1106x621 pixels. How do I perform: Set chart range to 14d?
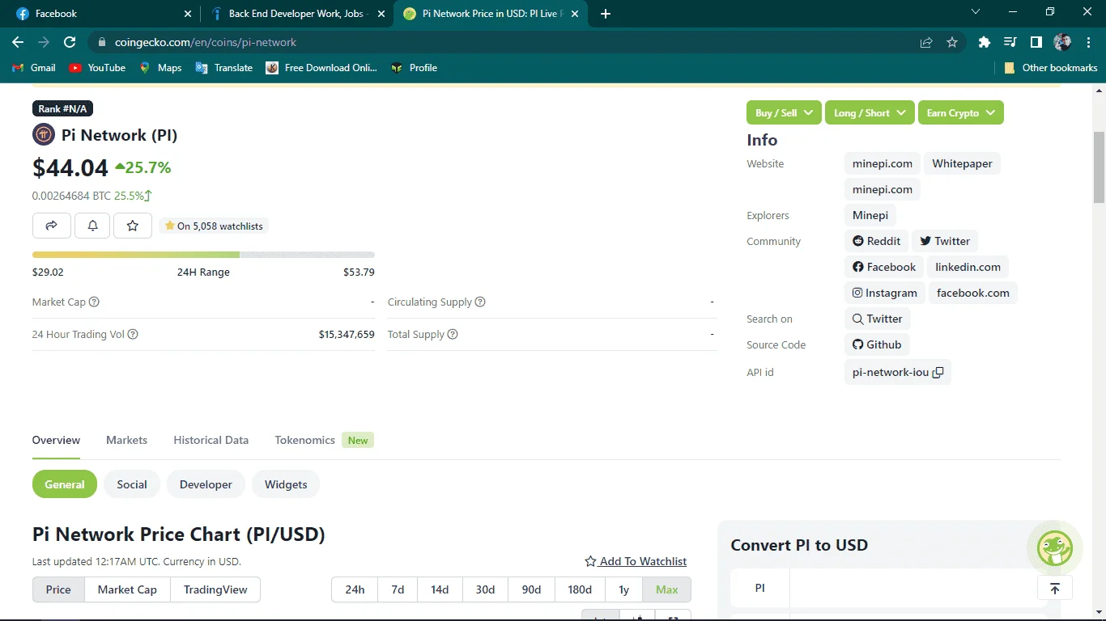(x=440, y=589)
